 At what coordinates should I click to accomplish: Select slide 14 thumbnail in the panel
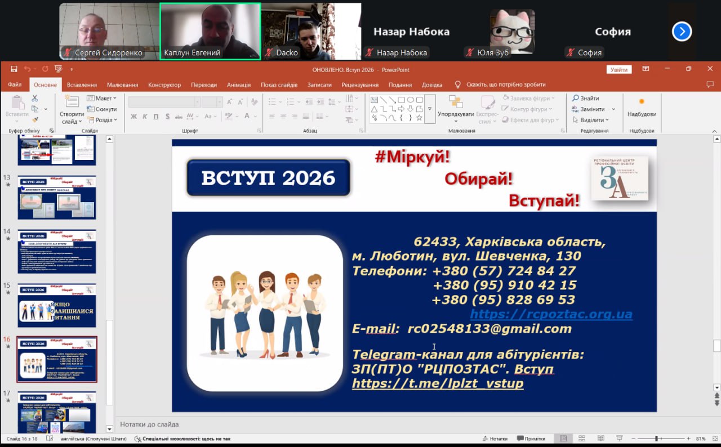click(x=56, y=251)
